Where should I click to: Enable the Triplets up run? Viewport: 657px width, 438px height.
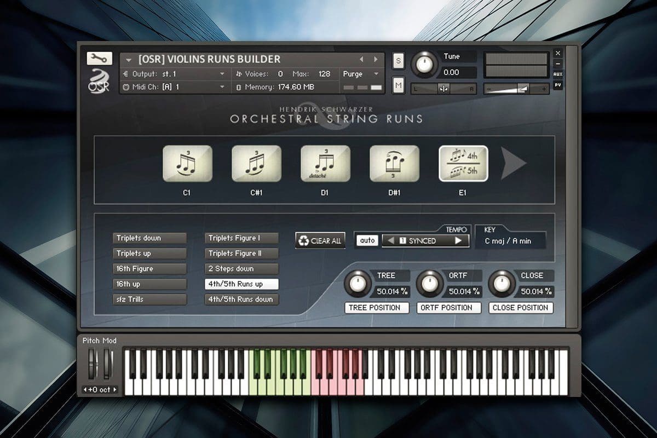coord(150,253)
